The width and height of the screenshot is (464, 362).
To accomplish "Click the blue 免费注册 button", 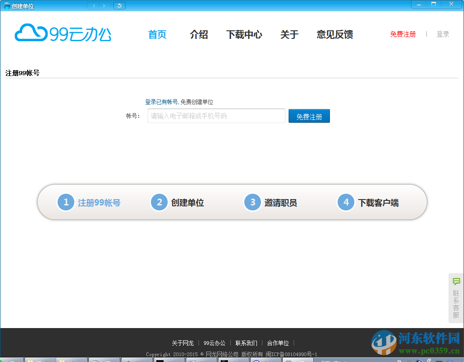I will click(309, 116).
